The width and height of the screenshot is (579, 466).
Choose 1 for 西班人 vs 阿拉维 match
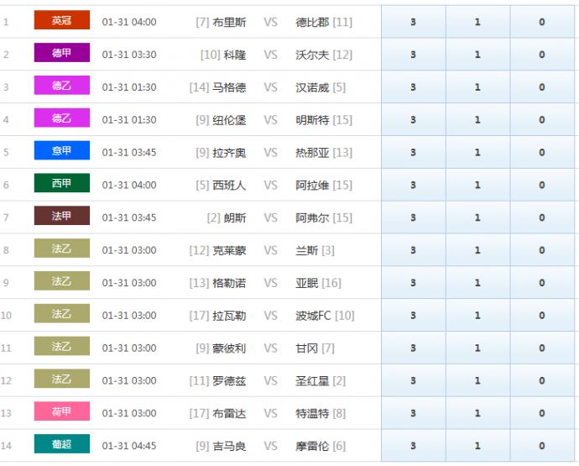(477, 185)
